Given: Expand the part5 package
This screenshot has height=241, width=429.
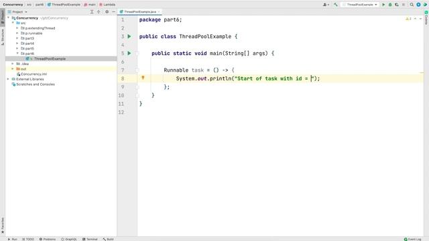Looking at the screenshot, I should (17, 48).
